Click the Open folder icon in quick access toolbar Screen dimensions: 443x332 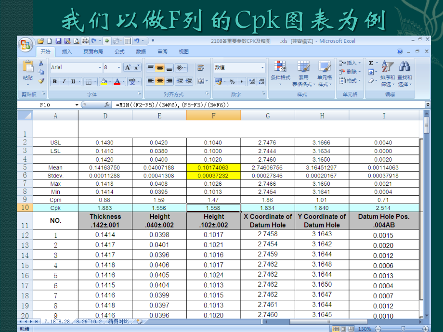[x=40, y=41]
